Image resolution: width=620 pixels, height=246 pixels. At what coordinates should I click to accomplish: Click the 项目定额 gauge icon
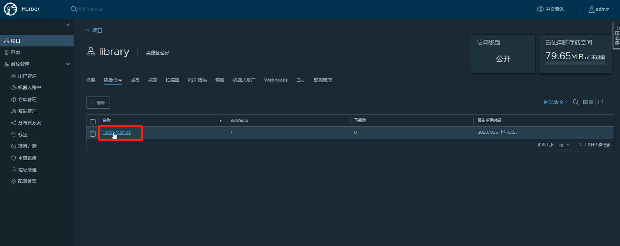click(x=14, y=146)
